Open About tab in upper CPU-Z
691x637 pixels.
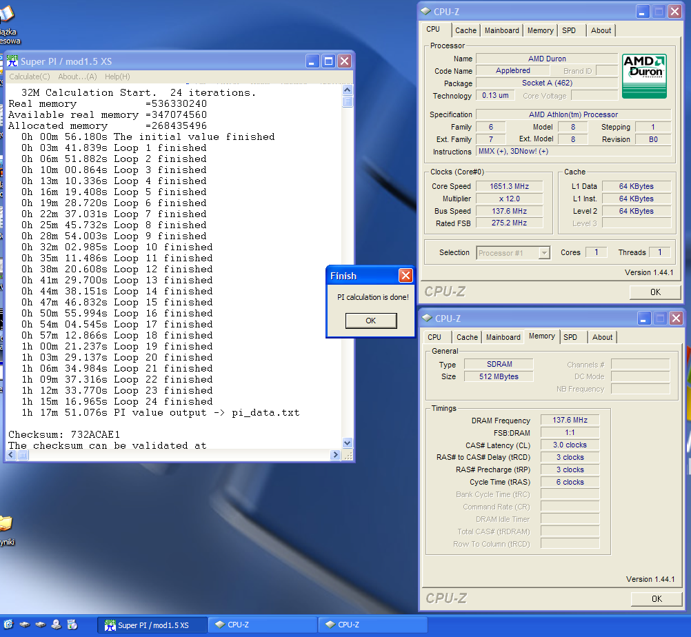(x=601, y=30)
